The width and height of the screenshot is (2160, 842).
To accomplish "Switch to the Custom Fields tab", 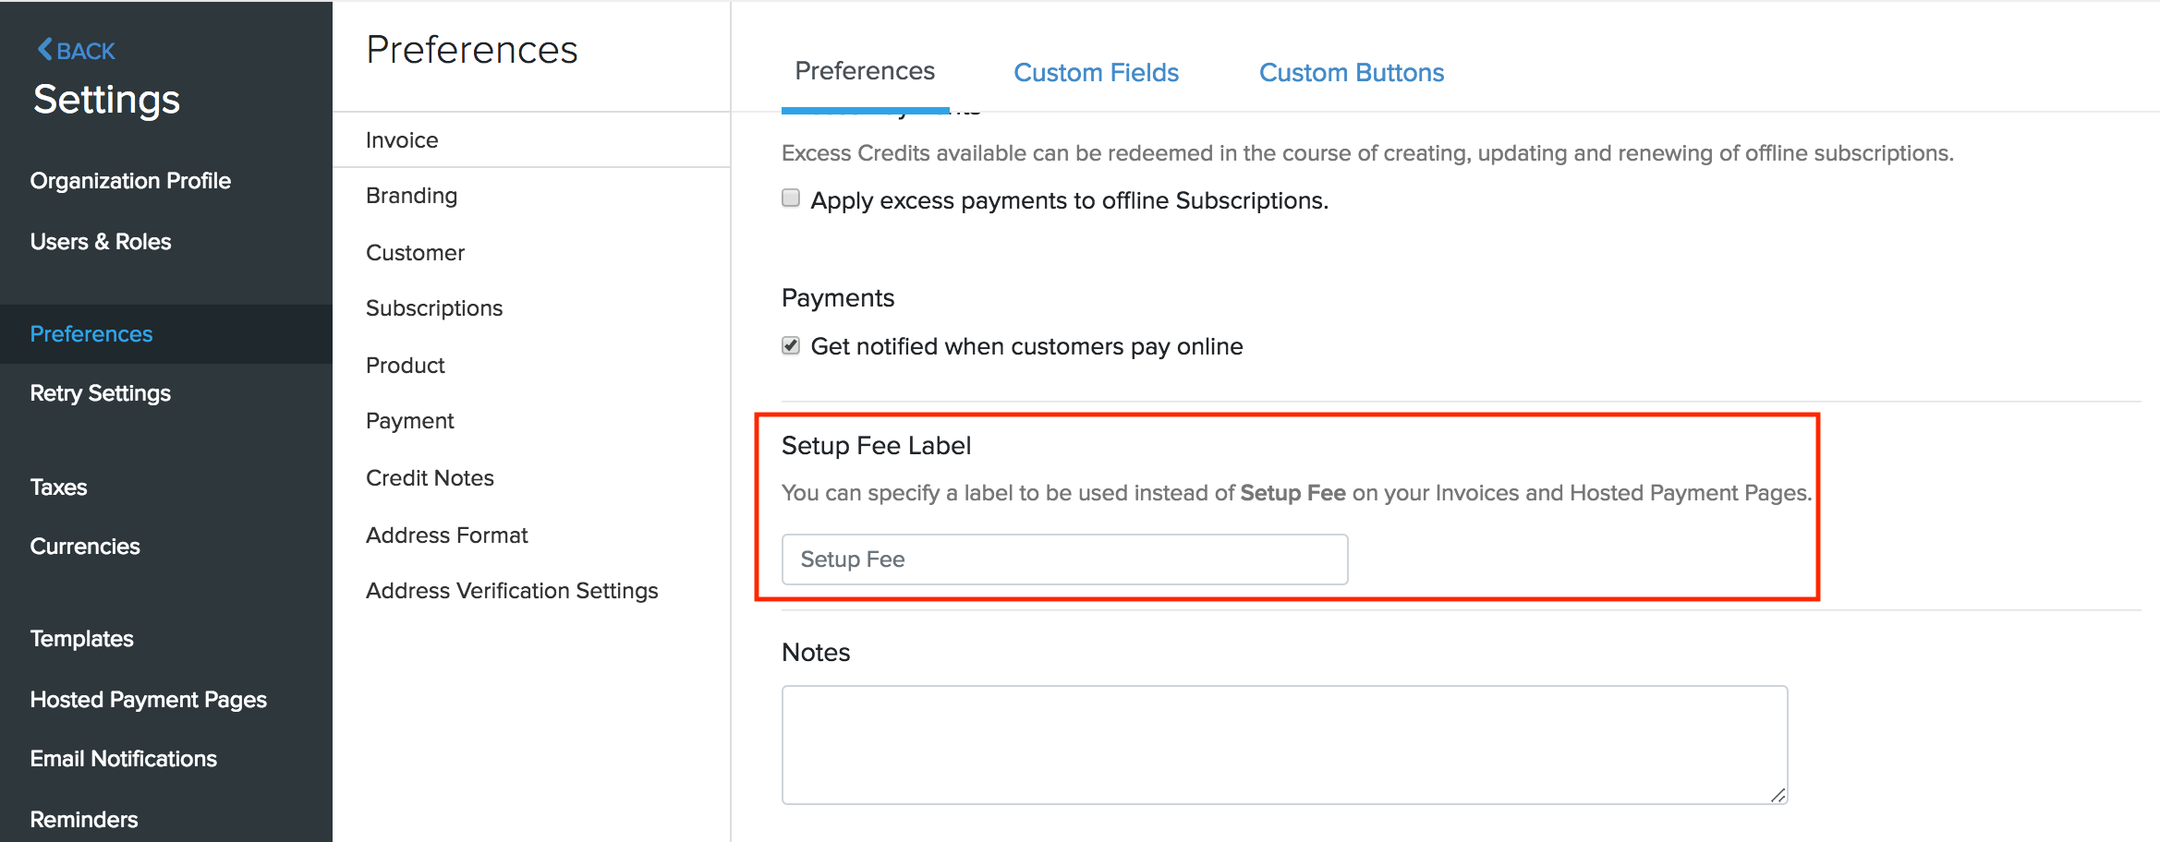I will (x=1095, y=72).
